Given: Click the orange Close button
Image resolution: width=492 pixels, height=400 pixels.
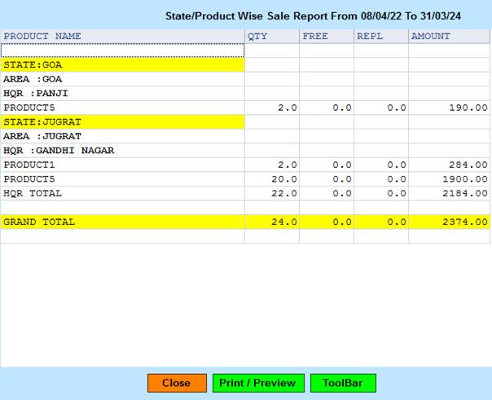Looking at the screenshot, I should click(x=177, y=383).
